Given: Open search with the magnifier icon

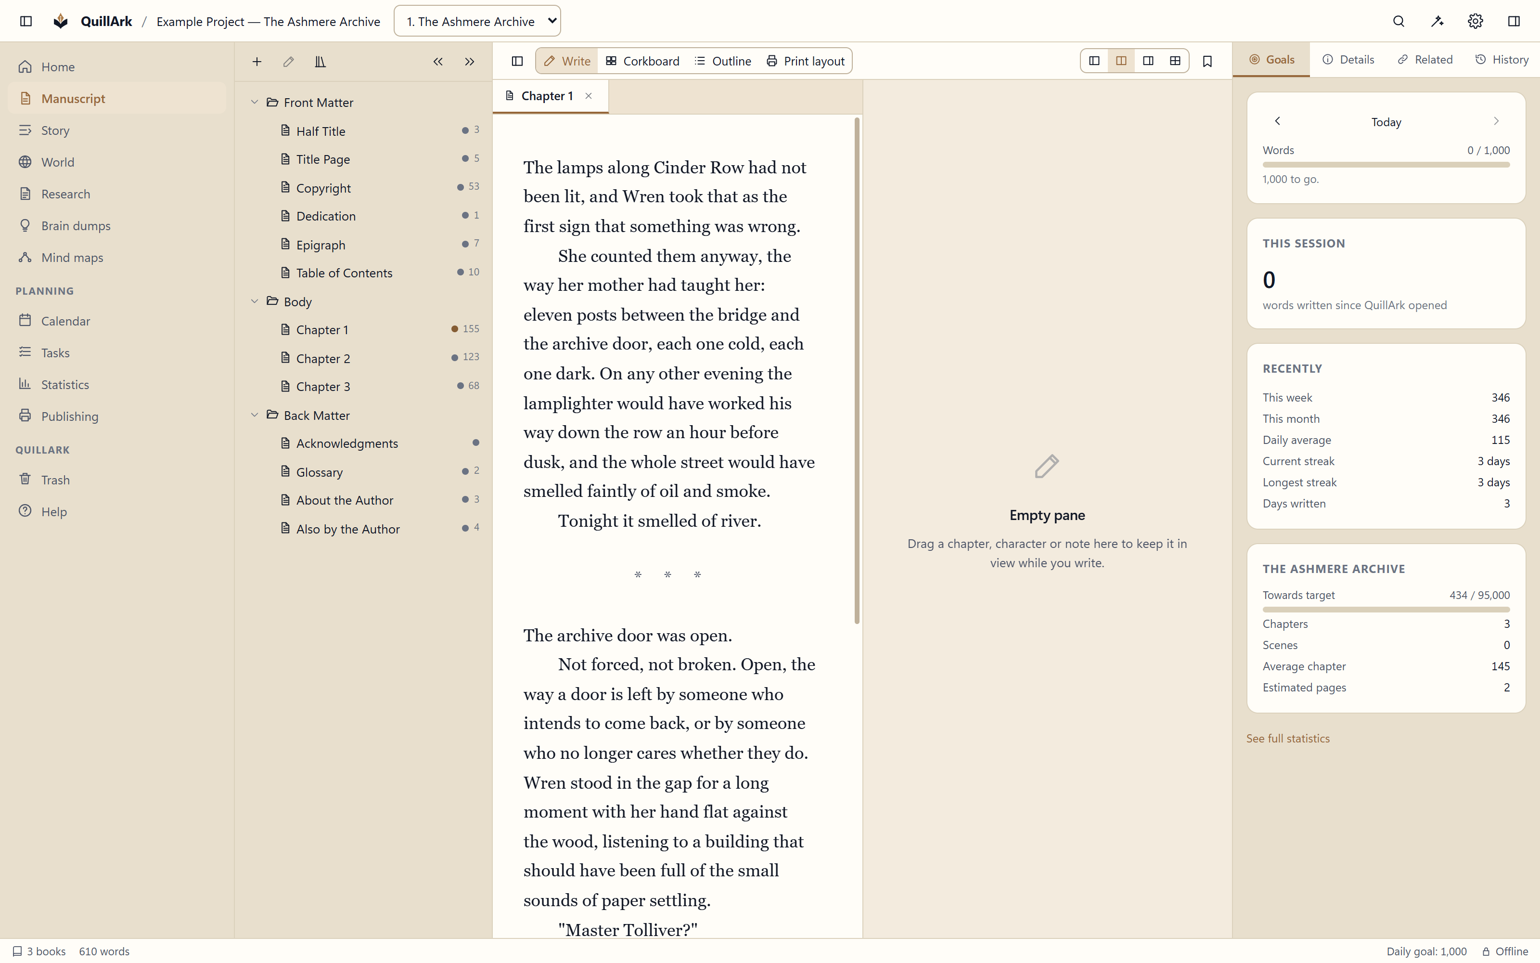Looking at the screenshot, I should pyautogui.click(x=1398, y=21).
